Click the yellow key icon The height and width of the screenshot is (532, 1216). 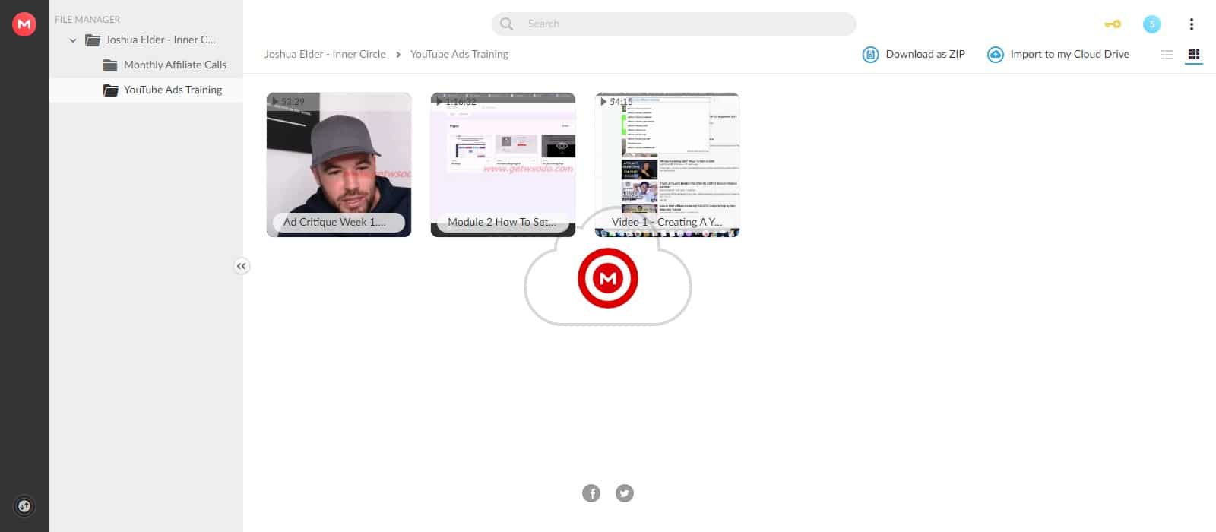coord(1112,24)
